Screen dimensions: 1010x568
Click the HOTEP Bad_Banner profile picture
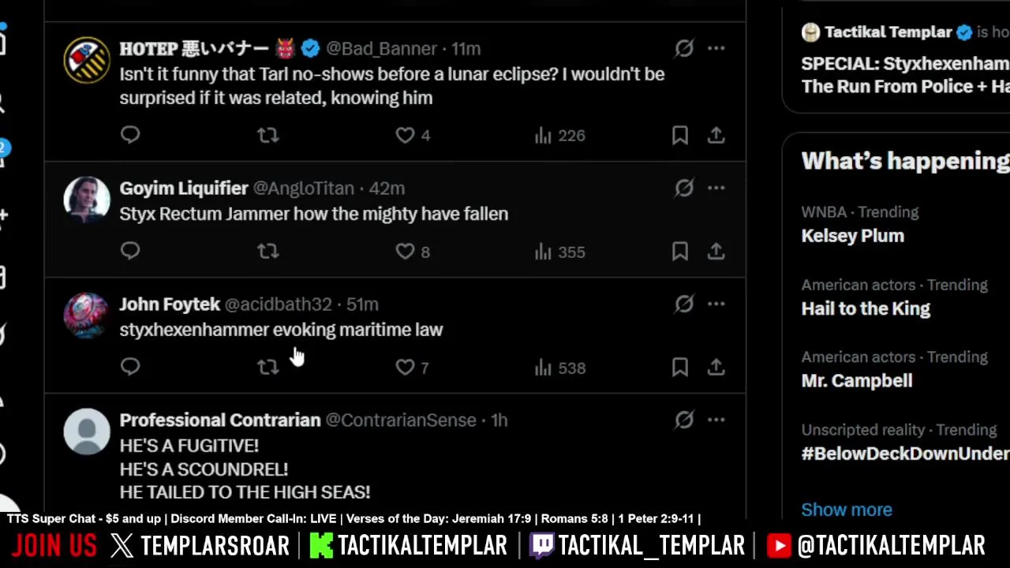click(x=87, y=60)
